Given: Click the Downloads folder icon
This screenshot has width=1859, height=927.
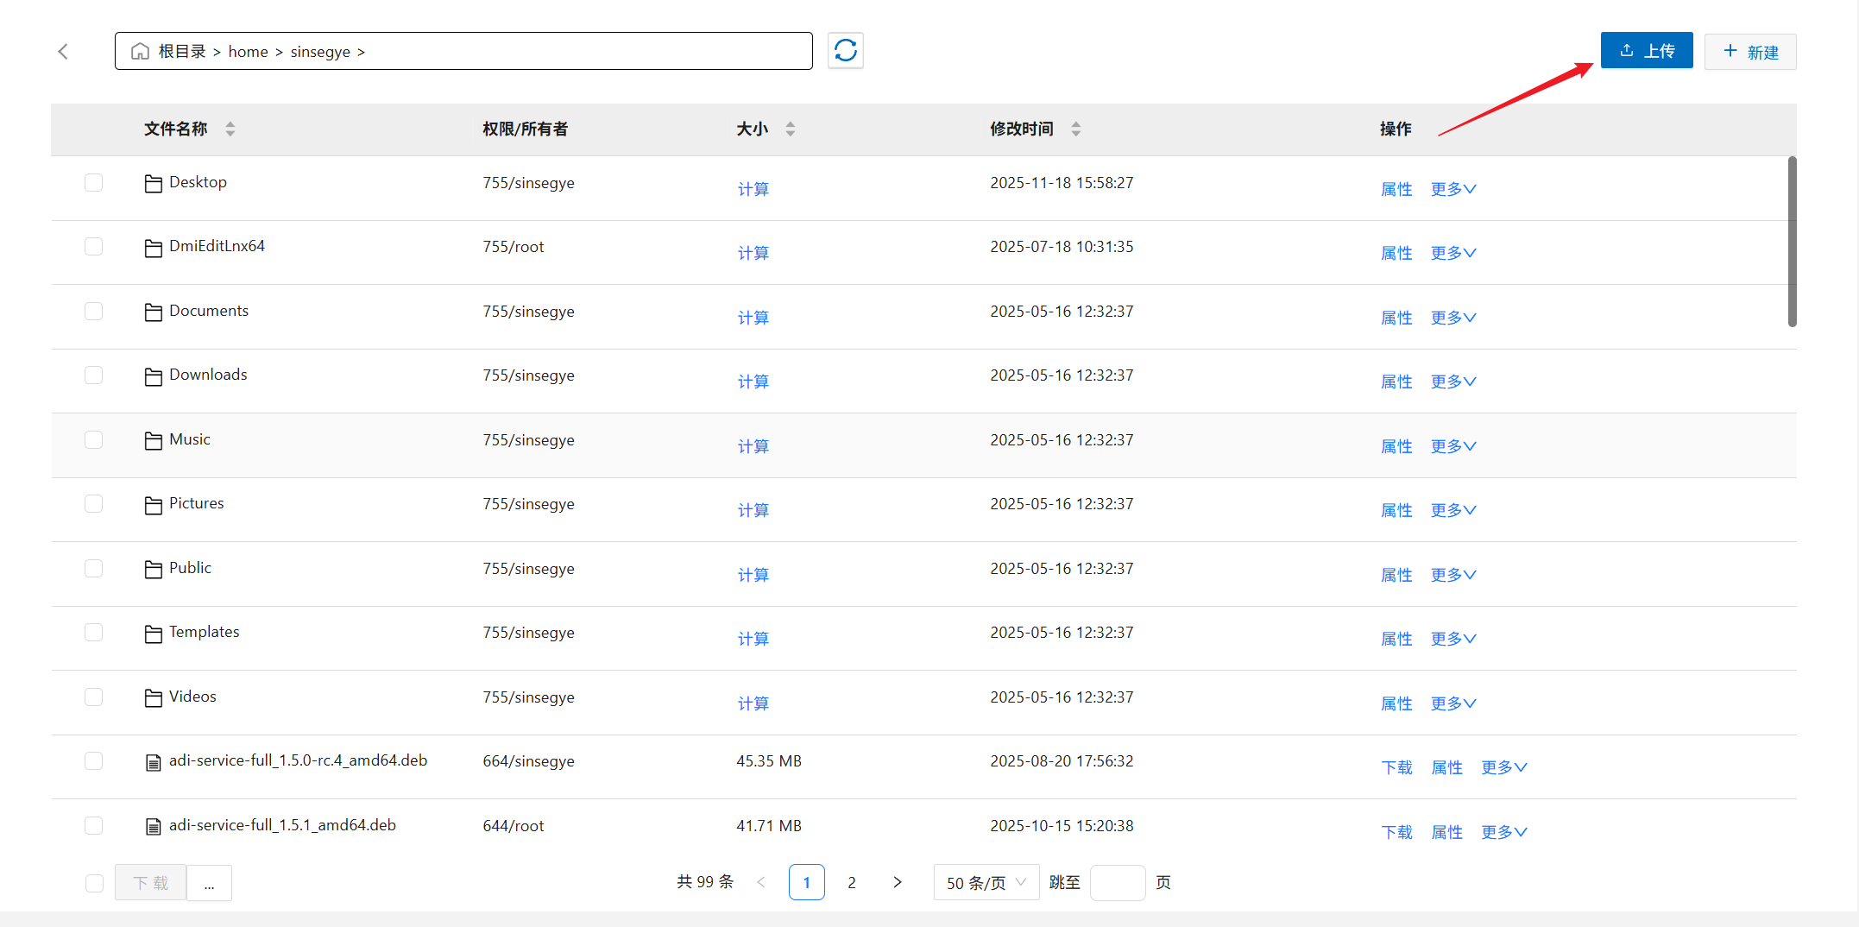Looking at the screenshot, I should click(x=154, y=376).
